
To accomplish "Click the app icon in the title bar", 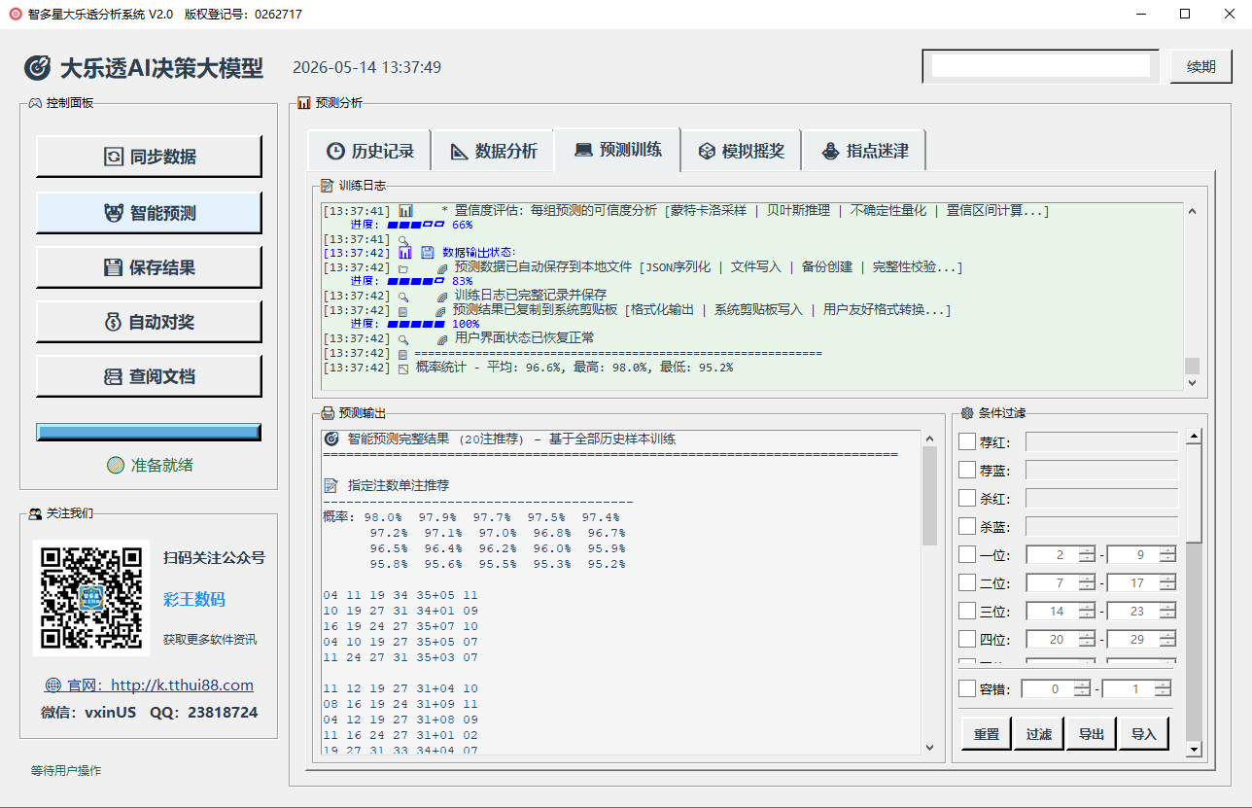I will click(16, 14).
